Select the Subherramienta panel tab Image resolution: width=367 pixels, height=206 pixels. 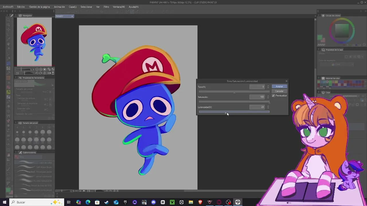pyautogui.click(x=27, y=153)
